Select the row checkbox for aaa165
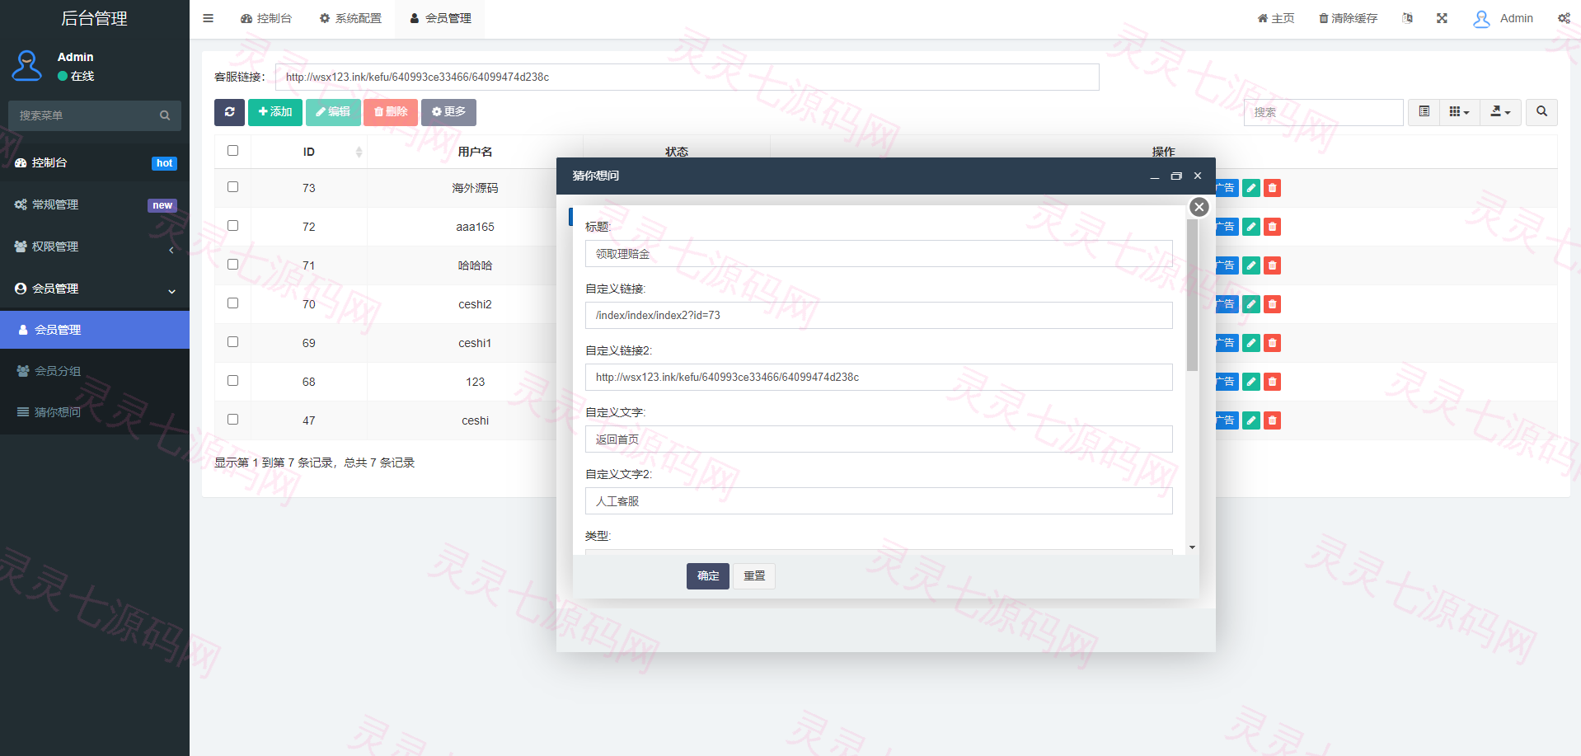The image size is (1581, 756). click(232, 226)
